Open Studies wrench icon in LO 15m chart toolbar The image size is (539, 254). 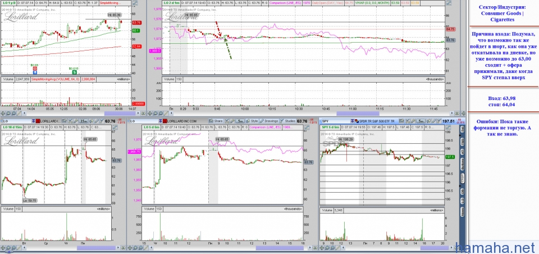tap(102, 121)
